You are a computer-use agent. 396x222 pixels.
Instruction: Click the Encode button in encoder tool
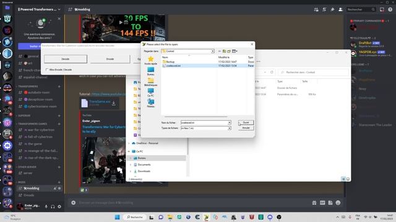(110, 59)
